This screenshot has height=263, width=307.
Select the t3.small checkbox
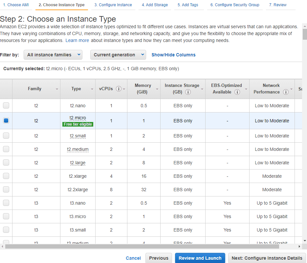pyautogui.click(x=6, y=230)
